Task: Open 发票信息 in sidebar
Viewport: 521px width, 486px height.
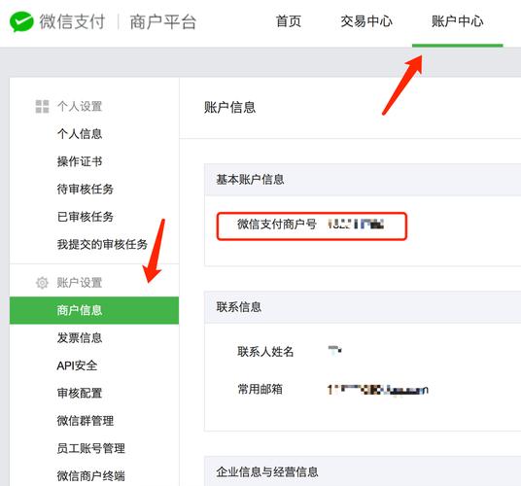Action: pyautogui.click(x=80, y=338)
